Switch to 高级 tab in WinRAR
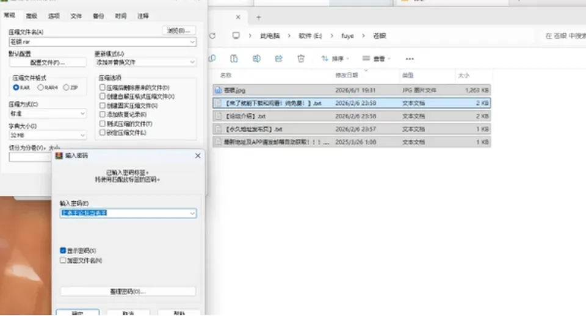The width and height of the screenshot is (586, 316). point(31,16)
